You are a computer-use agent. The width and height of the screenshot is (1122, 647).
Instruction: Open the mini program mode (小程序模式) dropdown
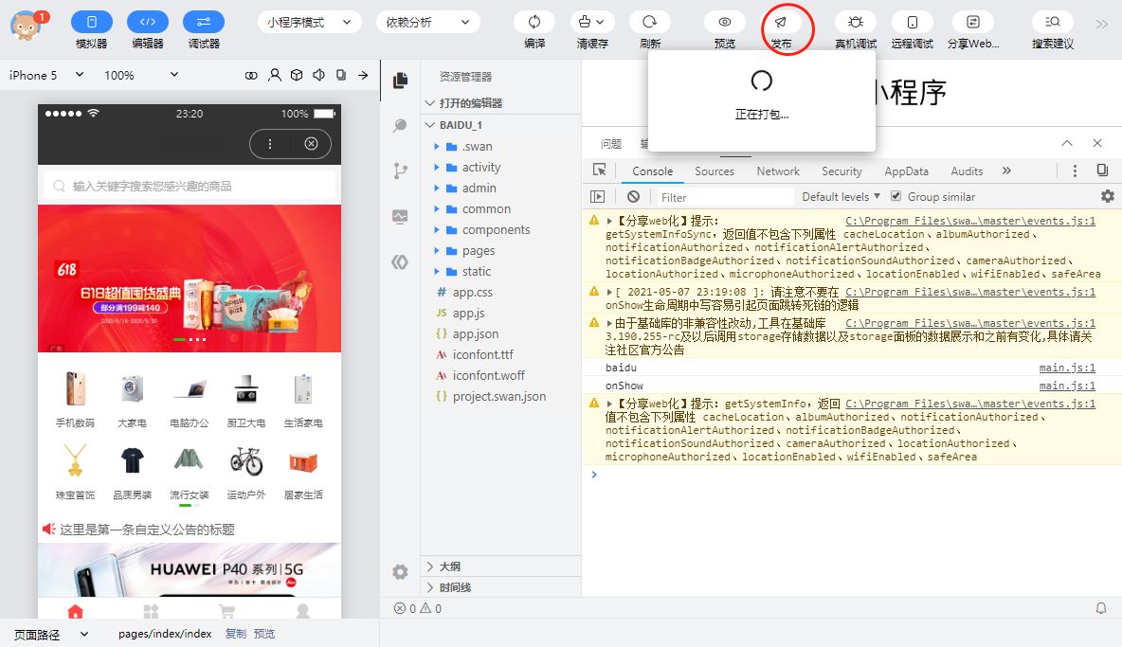click(309, 23)
